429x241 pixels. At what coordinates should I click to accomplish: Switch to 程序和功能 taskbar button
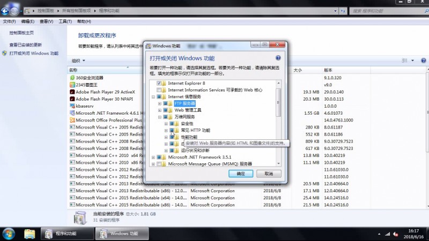68,234
